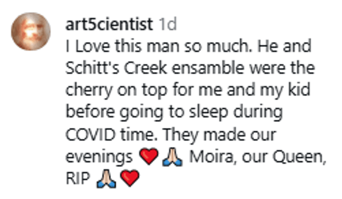Click the final red heart emoji
This screenshot has height=199, width=342.
pos(129,179)
